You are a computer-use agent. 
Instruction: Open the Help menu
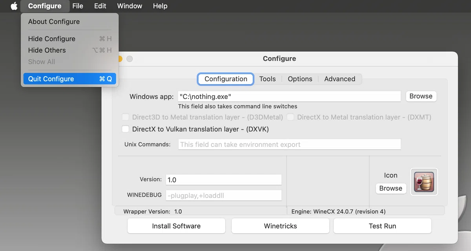(160, 6)
